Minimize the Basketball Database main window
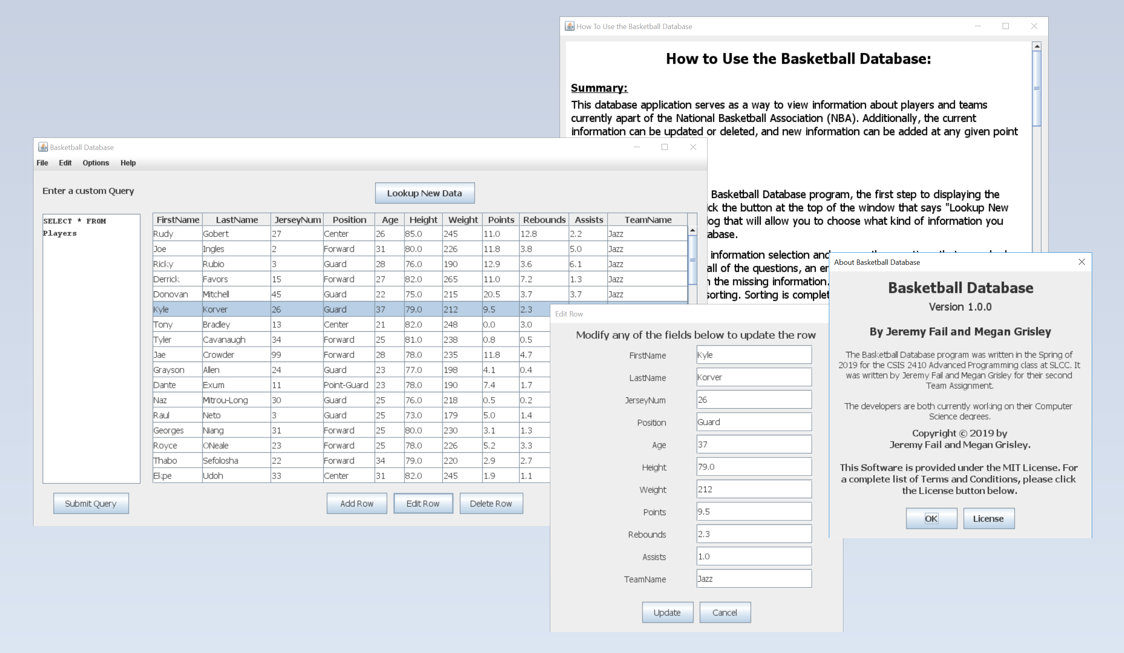This screenshot has height=653, width=1124. coord(637,147)
